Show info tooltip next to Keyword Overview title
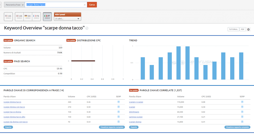 pyautogui.click(x=87, y=28)
